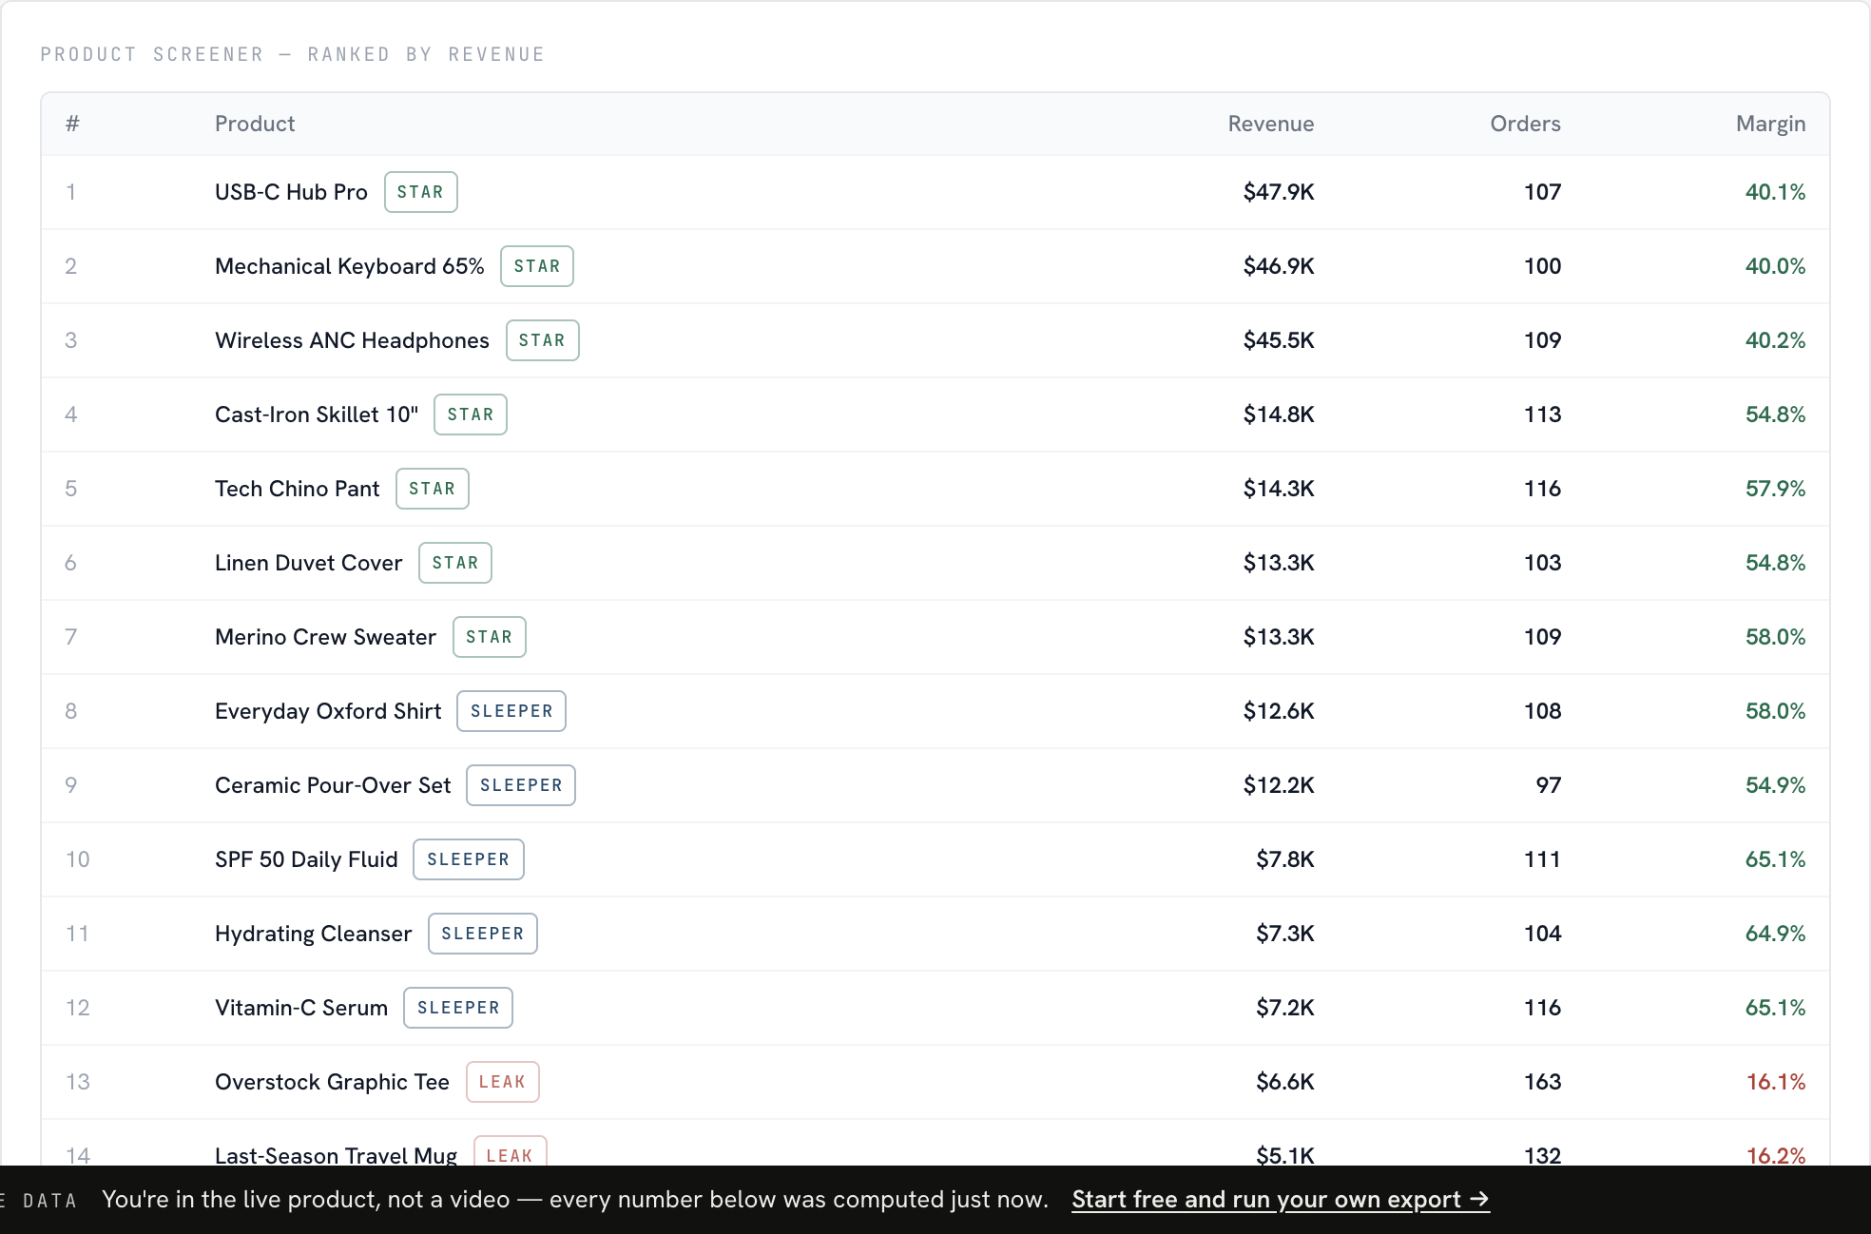Click the 54.9% margin value
This screenshot has height=1234, width=1871.
tap(1775, 785)
